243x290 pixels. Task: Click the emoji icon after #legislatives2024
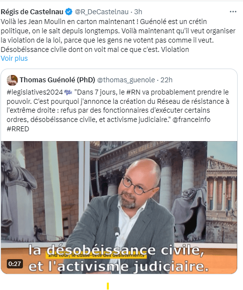68,92
